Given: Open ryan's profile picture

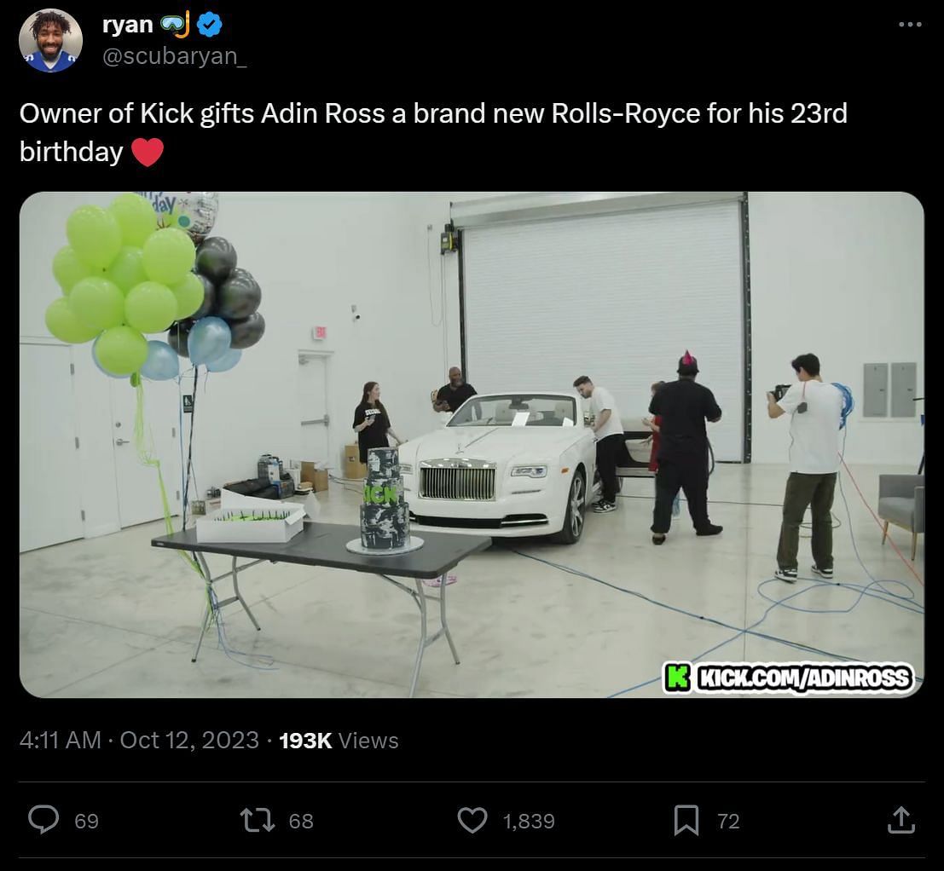Looking at the screenshot, I should (x=50, y=41).
